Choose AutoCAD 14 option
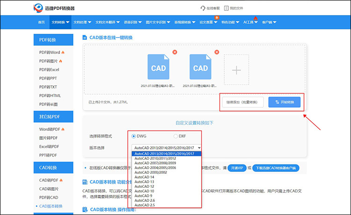This screenshot has width=351, height=215. [x=166, y=177]
